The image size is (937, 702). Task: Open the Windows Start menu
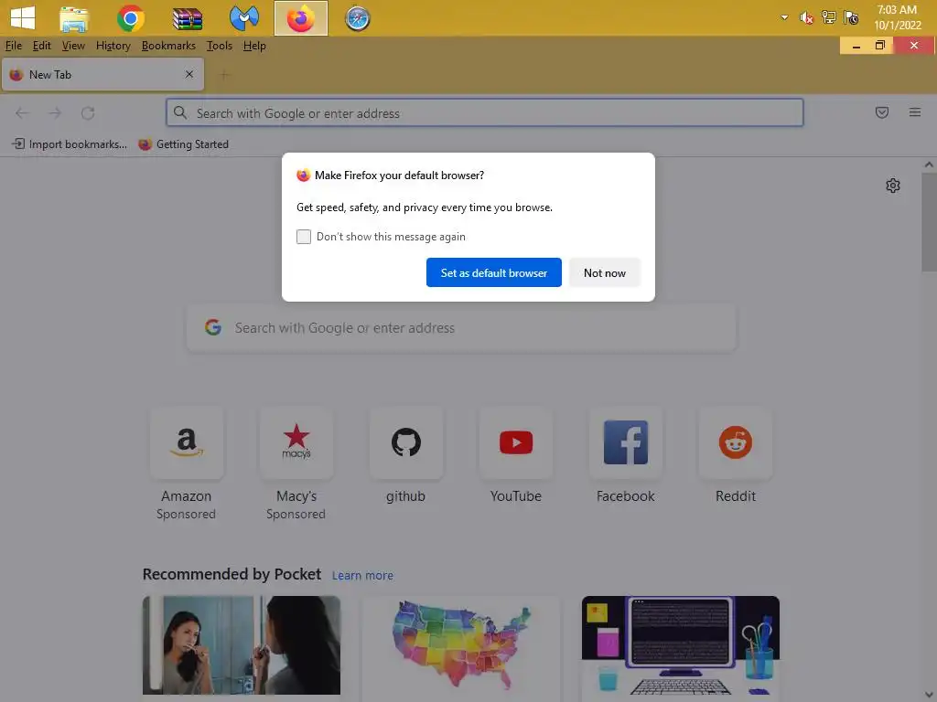click(x=23, y=17)
